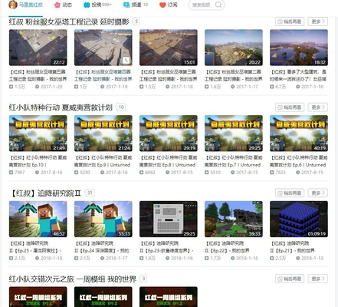Open the Steve thumbnail with duration 55:33
Viewport: 338px width, 307px height.
pos(103,219)
